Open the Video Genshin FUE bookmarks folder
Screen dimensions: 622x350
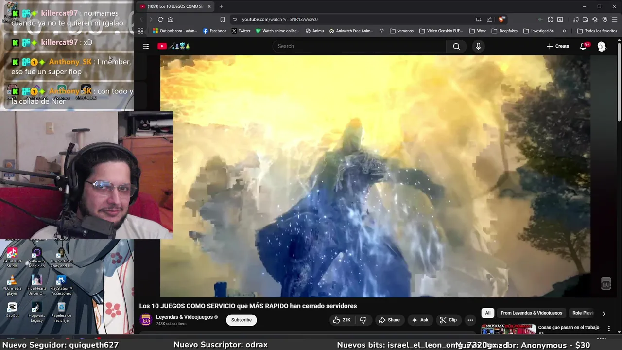(441, 31)
